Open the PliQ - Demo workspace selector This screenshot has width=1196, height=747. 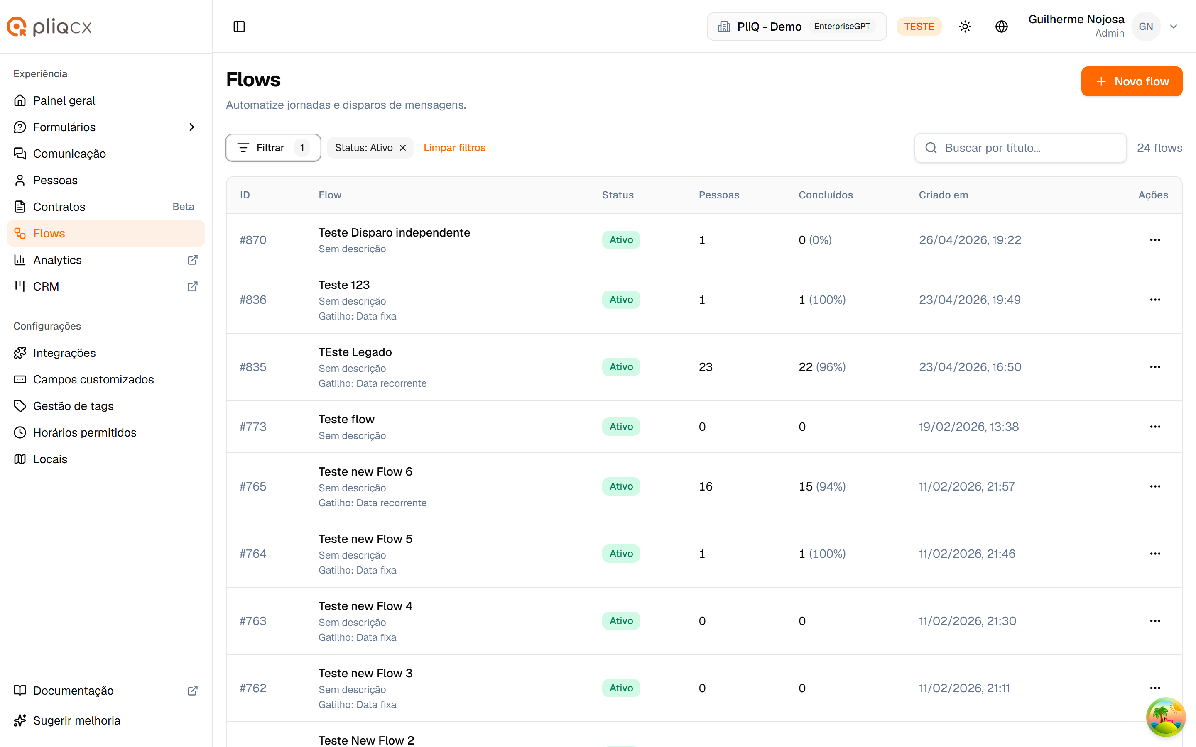point(797,27)
